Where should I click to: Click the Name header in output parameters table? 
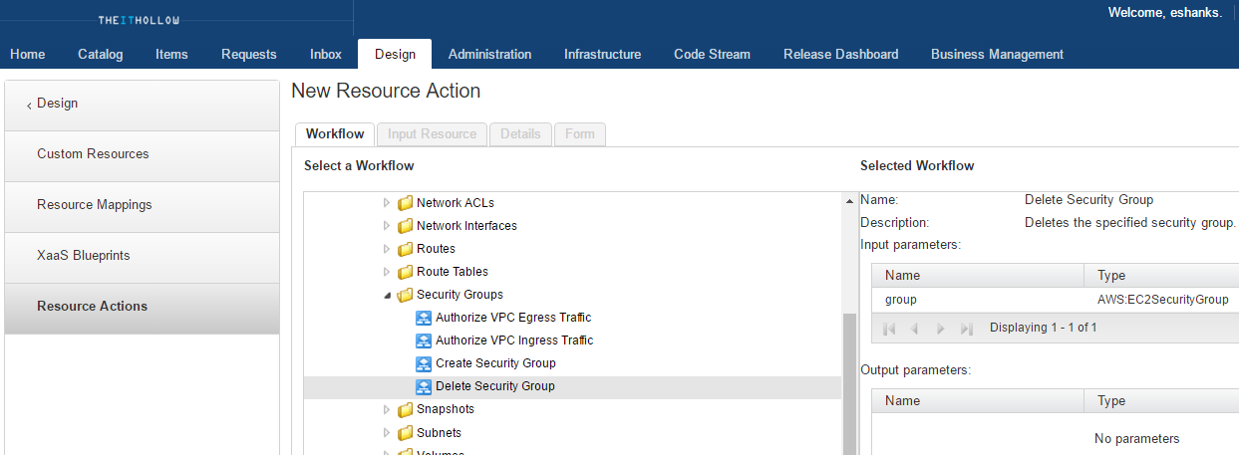pos(978,401)
